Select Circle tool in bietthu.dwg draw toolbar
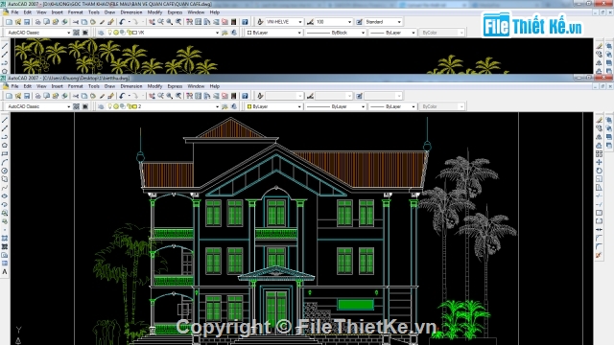 pos(5,171)
